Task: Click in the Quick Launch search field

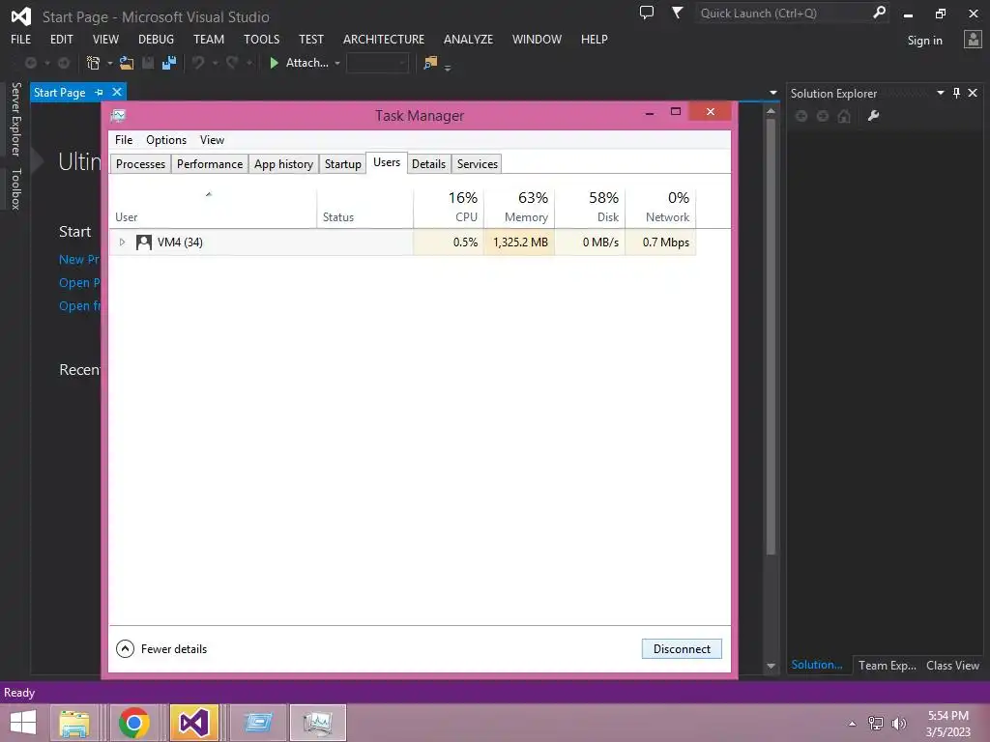Action: coord(783,13)
